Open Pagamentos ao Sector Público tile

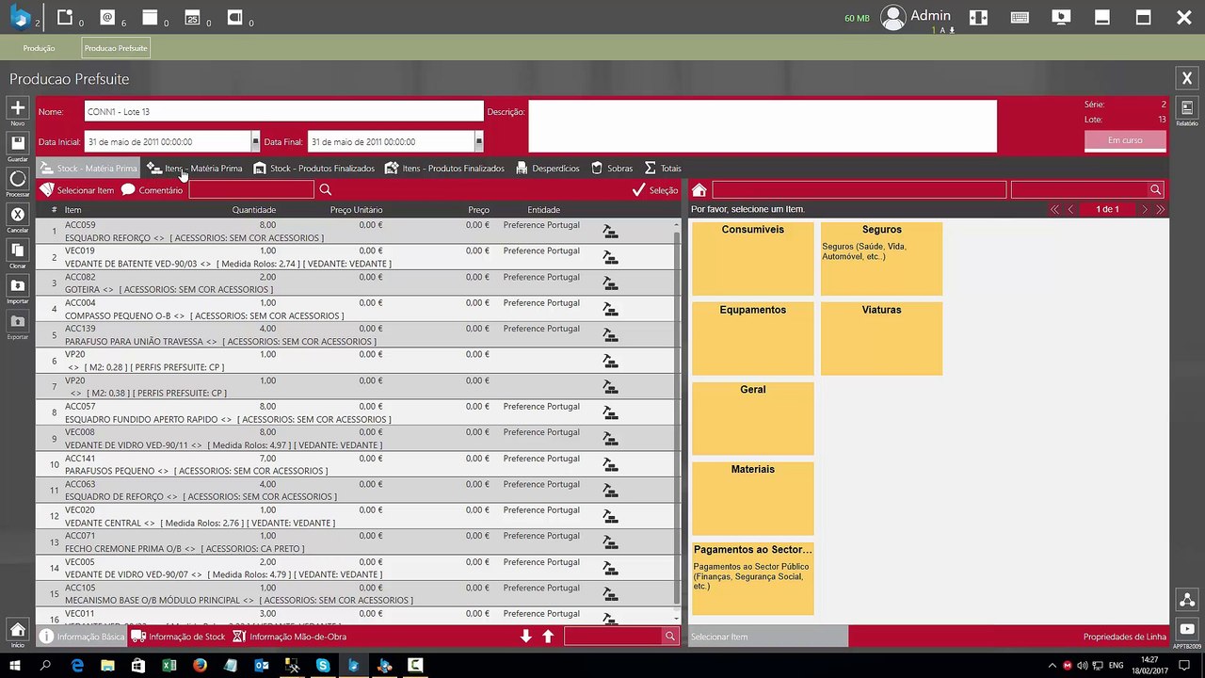[753, 578]
